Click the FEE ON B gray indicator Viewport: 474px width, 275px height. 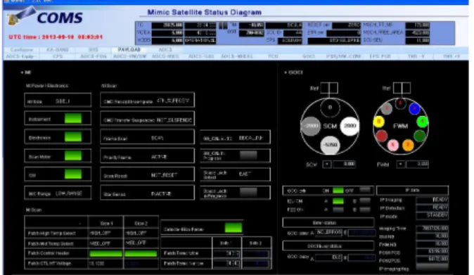(x=365, y=209)
